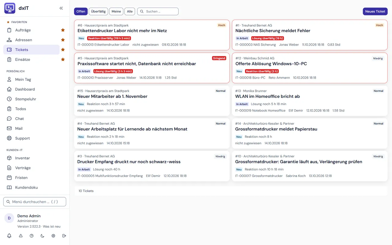Click the Tickets ticket icon
392x245 pixels.
click(x=9, y=50)
